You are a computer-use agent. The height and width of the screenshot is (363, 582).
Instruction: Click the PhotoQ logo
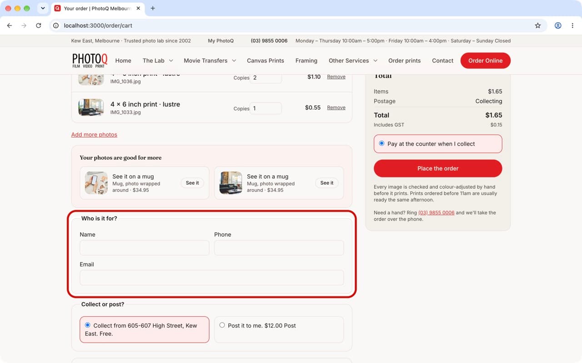tap(90, 60)
